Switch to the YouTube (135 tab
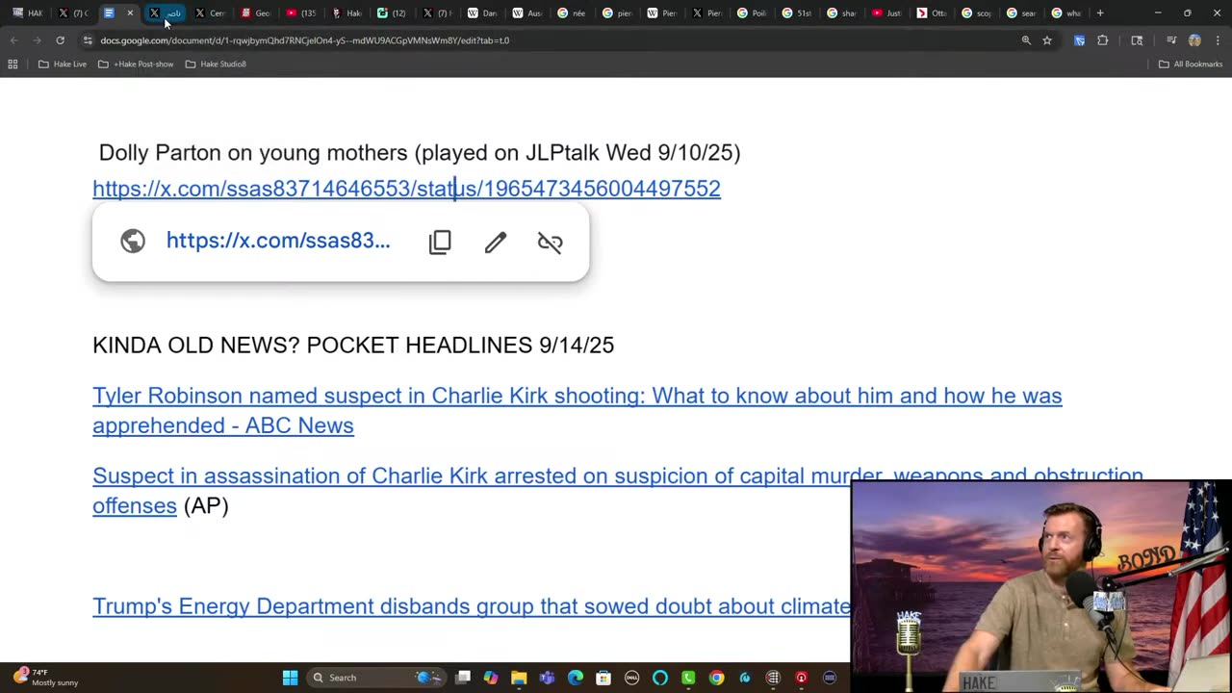The image size is (1232, 693). coord(301,13)
